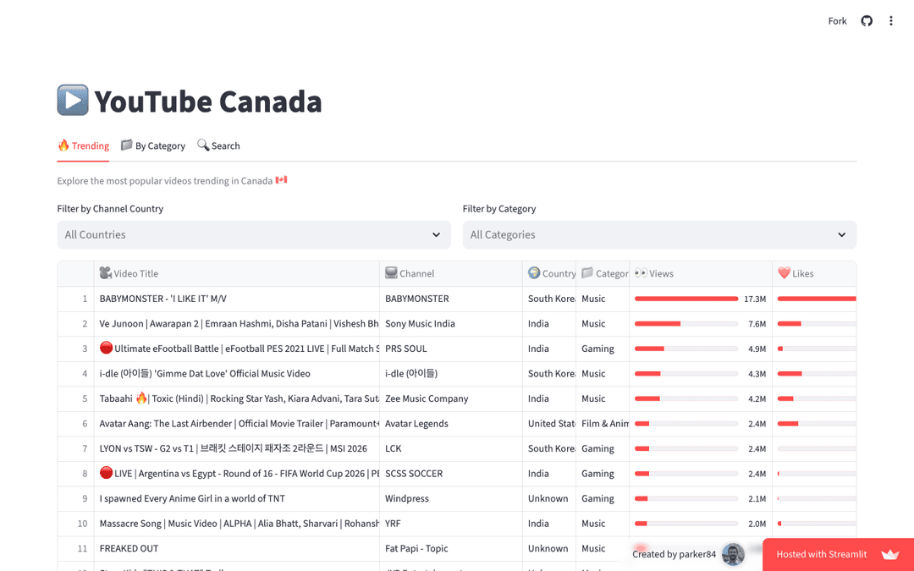Click the magnifier icon on the Search tab
Screen dimensions: 914x571
click(x=203, y=145)
